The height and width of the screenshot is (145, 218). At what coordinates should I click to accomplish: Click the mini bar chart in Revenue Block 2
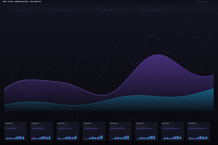41,137
